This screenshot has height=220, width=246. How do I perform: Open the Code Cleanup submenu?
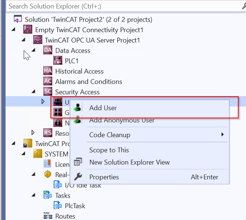click(150, 135)
